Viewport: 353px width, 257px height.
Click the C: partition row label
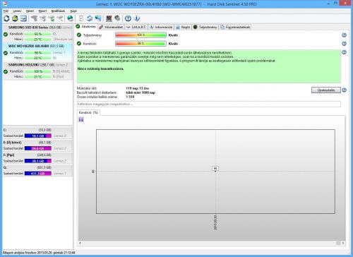(x=5, y=130)
